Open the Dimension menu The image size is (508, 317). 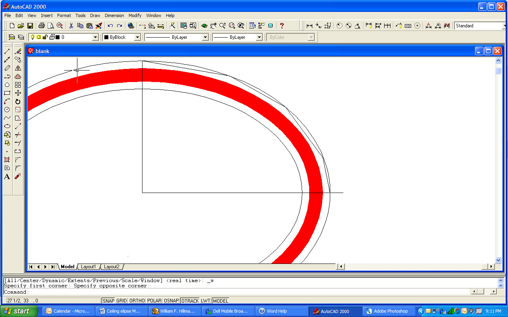point(114,15)
